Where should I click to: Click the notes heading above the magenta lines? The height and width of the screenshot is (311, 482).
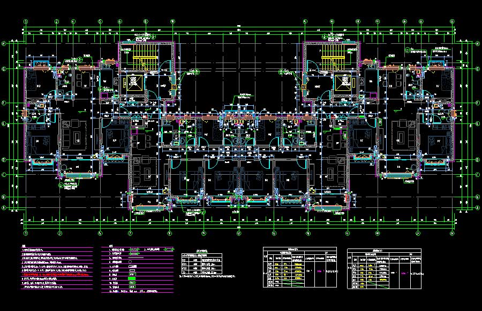[x=22, y=246]
